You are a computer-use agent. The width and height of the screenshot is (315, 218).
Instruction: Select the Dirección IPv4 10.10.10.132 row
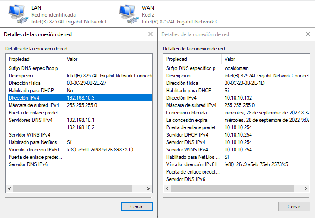click(x=237, y=98)
